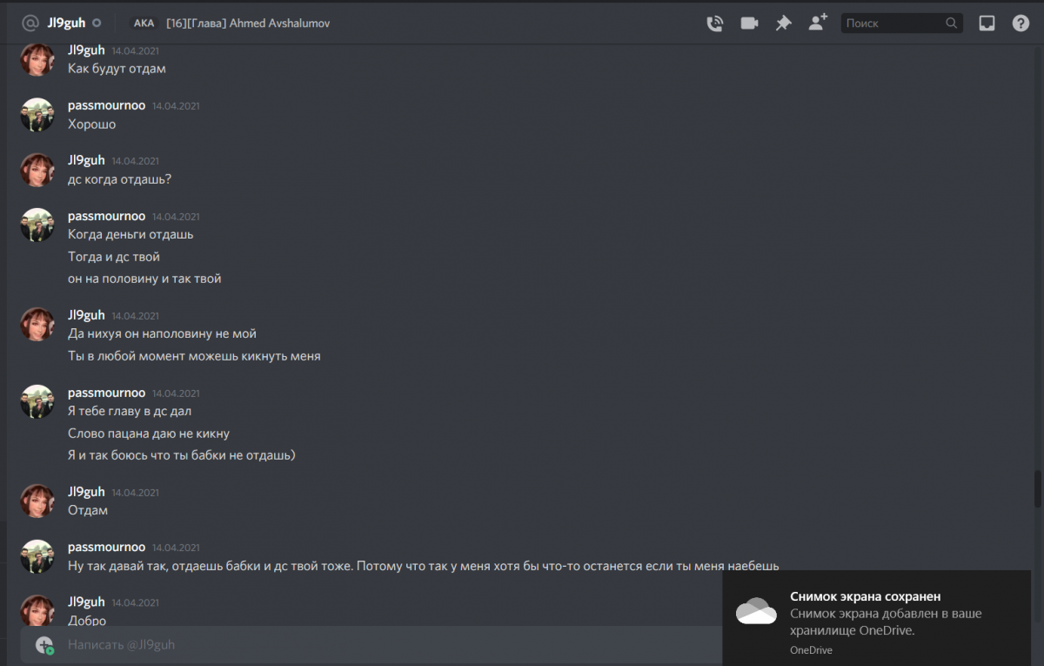Click the chat scrollbar thumb

coord(1036,488)
